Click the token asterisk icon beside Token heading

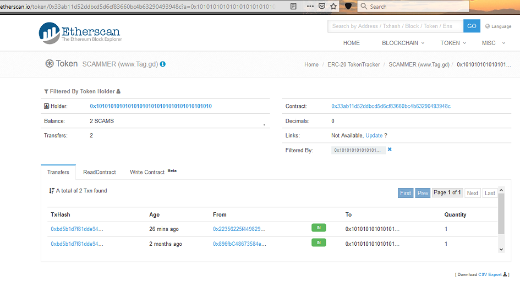point(49,64)
